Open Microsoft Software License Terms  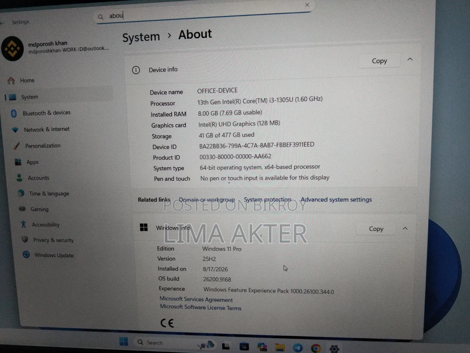[x=201, y=307]
